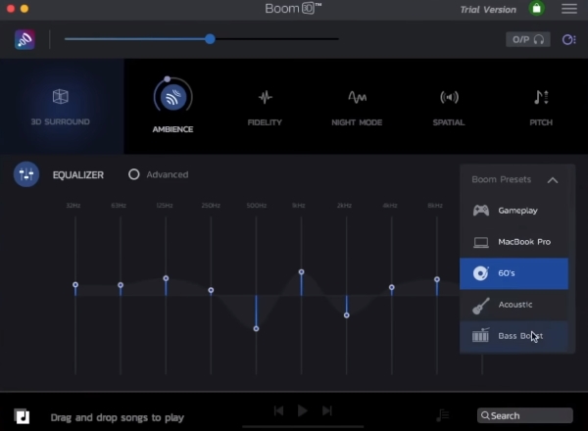Click the EQUALIZER label
This screenshot has width=588, height=431.
(x=78, y=175)
